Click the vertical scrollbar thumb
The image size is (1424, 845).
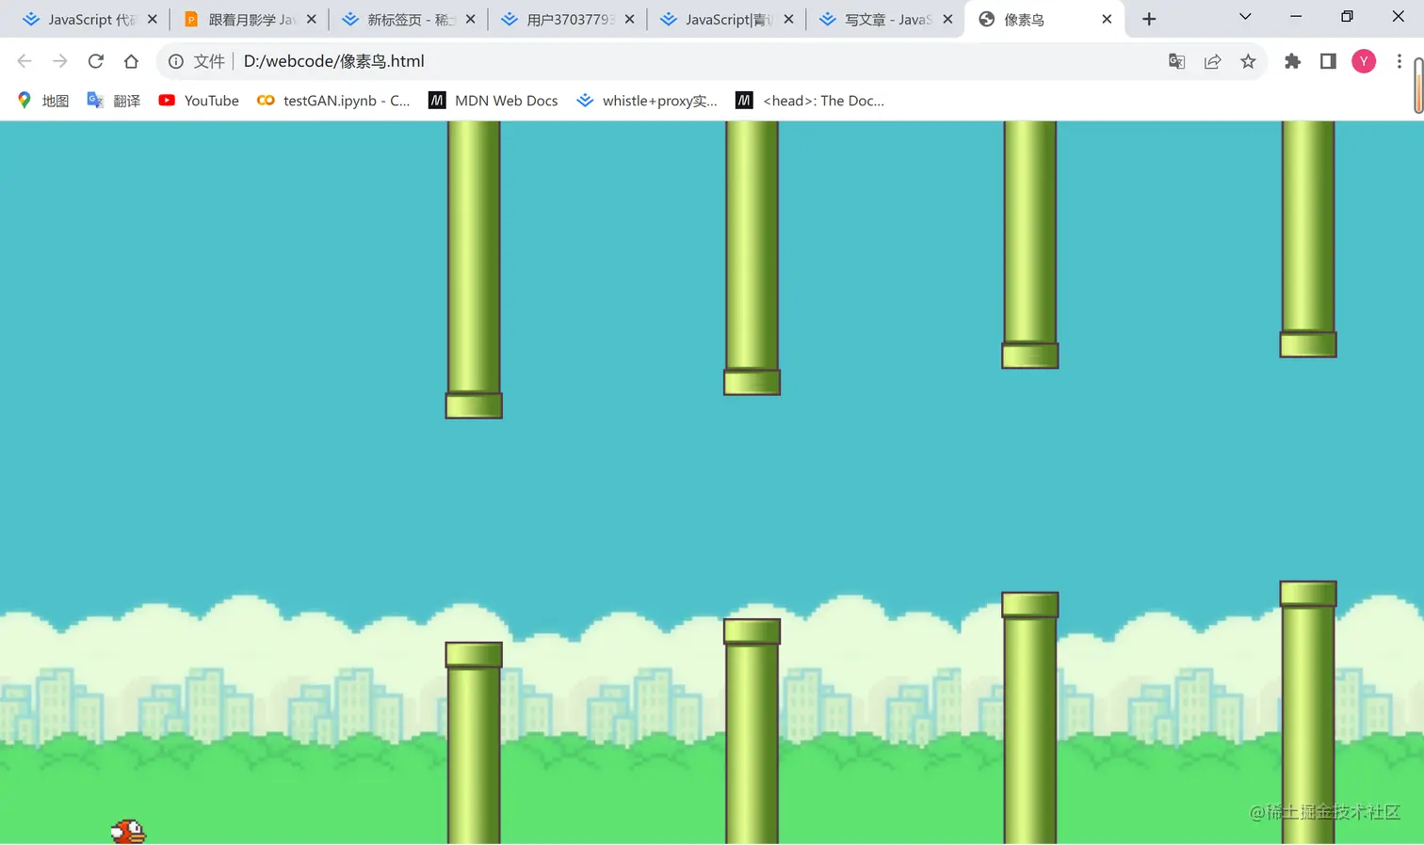pyautogui.click(x=1418, y=85)
